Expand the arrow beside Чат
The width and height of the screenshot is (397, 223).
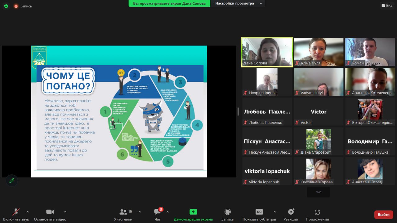pos(167,212)
